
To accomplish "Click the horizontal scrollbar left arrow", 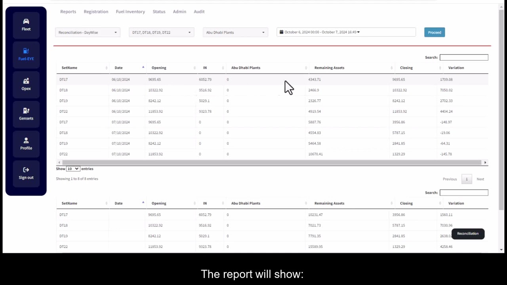I will pos(59,162).
